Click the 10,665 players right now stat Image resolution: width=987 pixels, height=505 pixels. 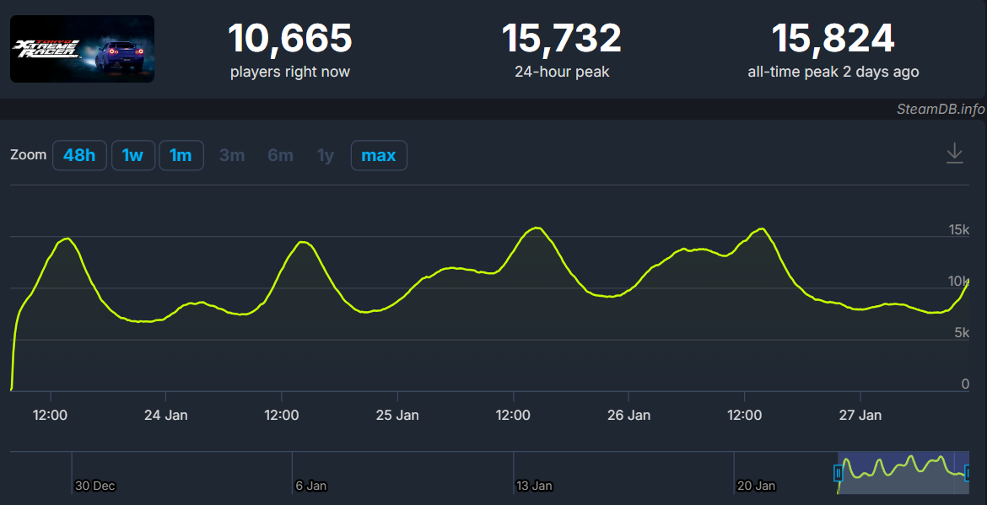[289, 39]
